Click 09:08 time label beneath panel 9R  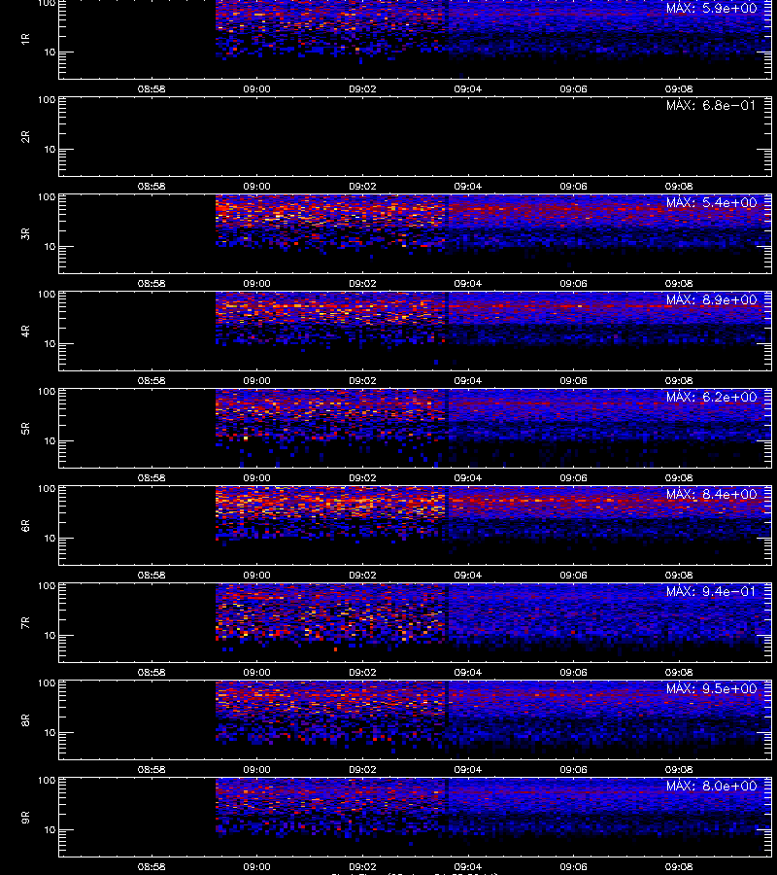[679, 866]
